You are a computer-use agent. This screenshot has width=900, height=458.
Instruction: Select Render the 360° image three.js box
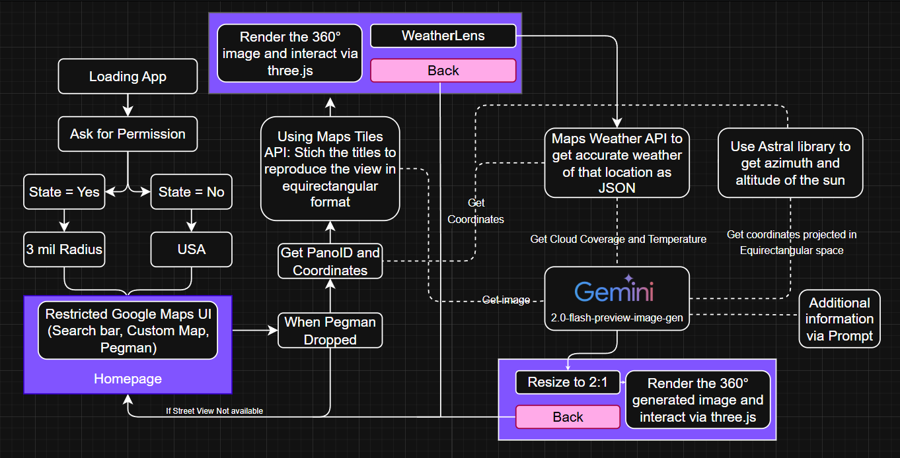tap(290, 53)
